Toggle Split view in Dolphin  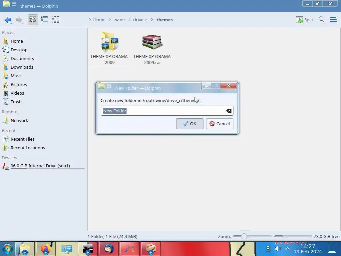coord(304,20)
